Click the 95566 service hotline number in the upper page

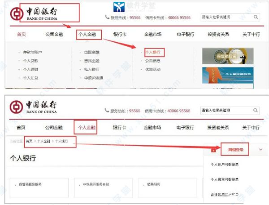135,18
